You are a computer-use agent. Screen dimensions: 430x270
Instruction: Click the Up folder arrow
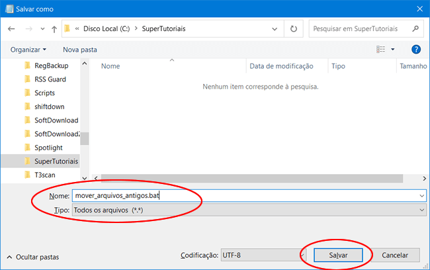54,29
